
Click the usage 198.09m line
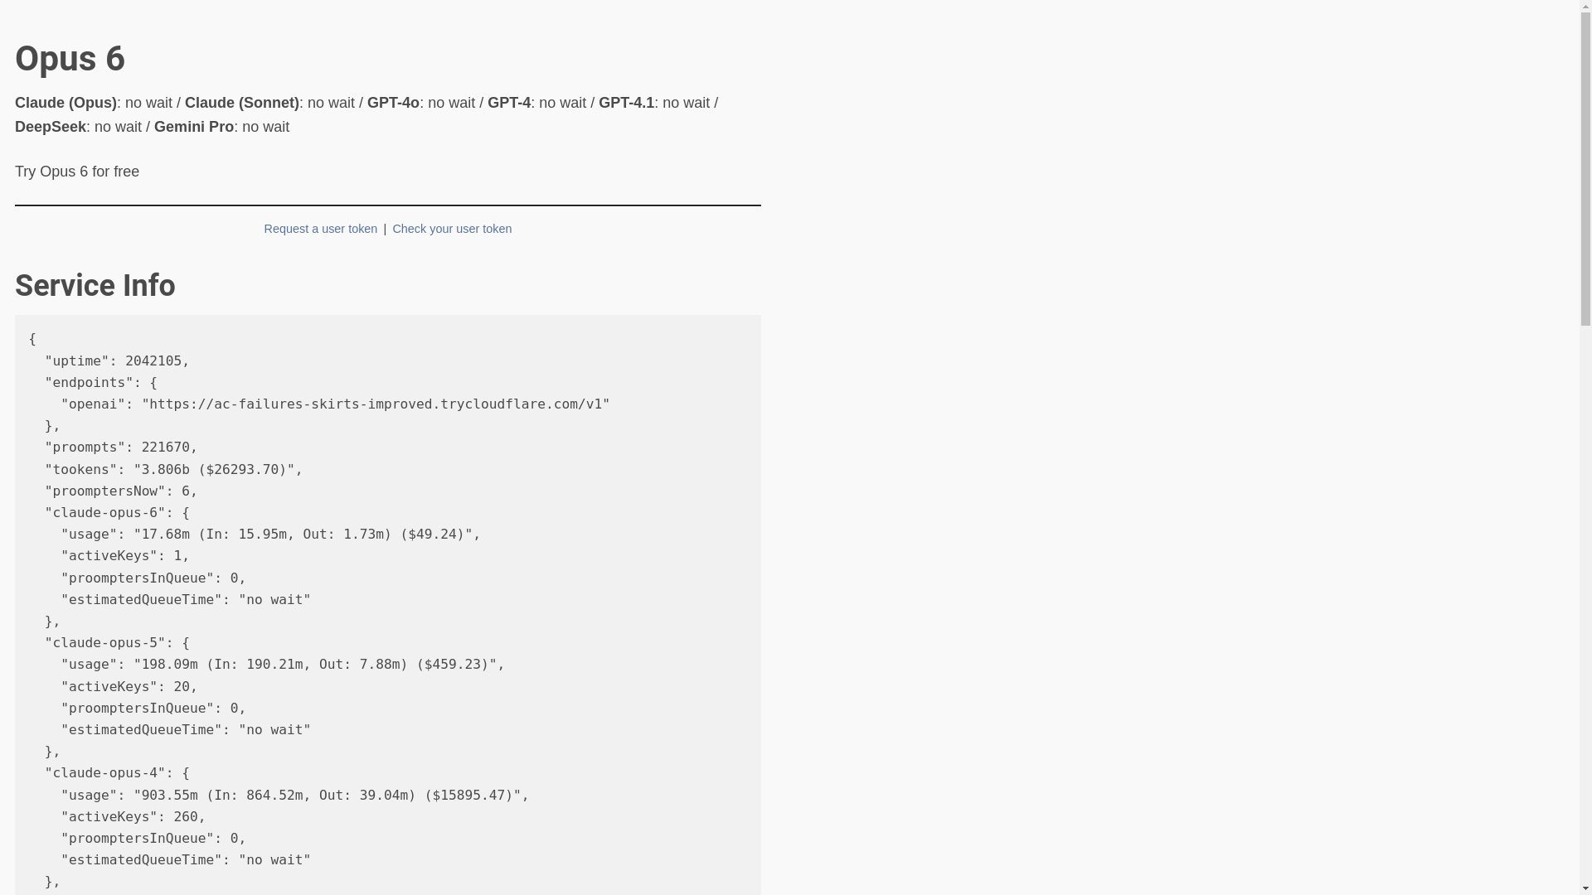click(283, 665)
